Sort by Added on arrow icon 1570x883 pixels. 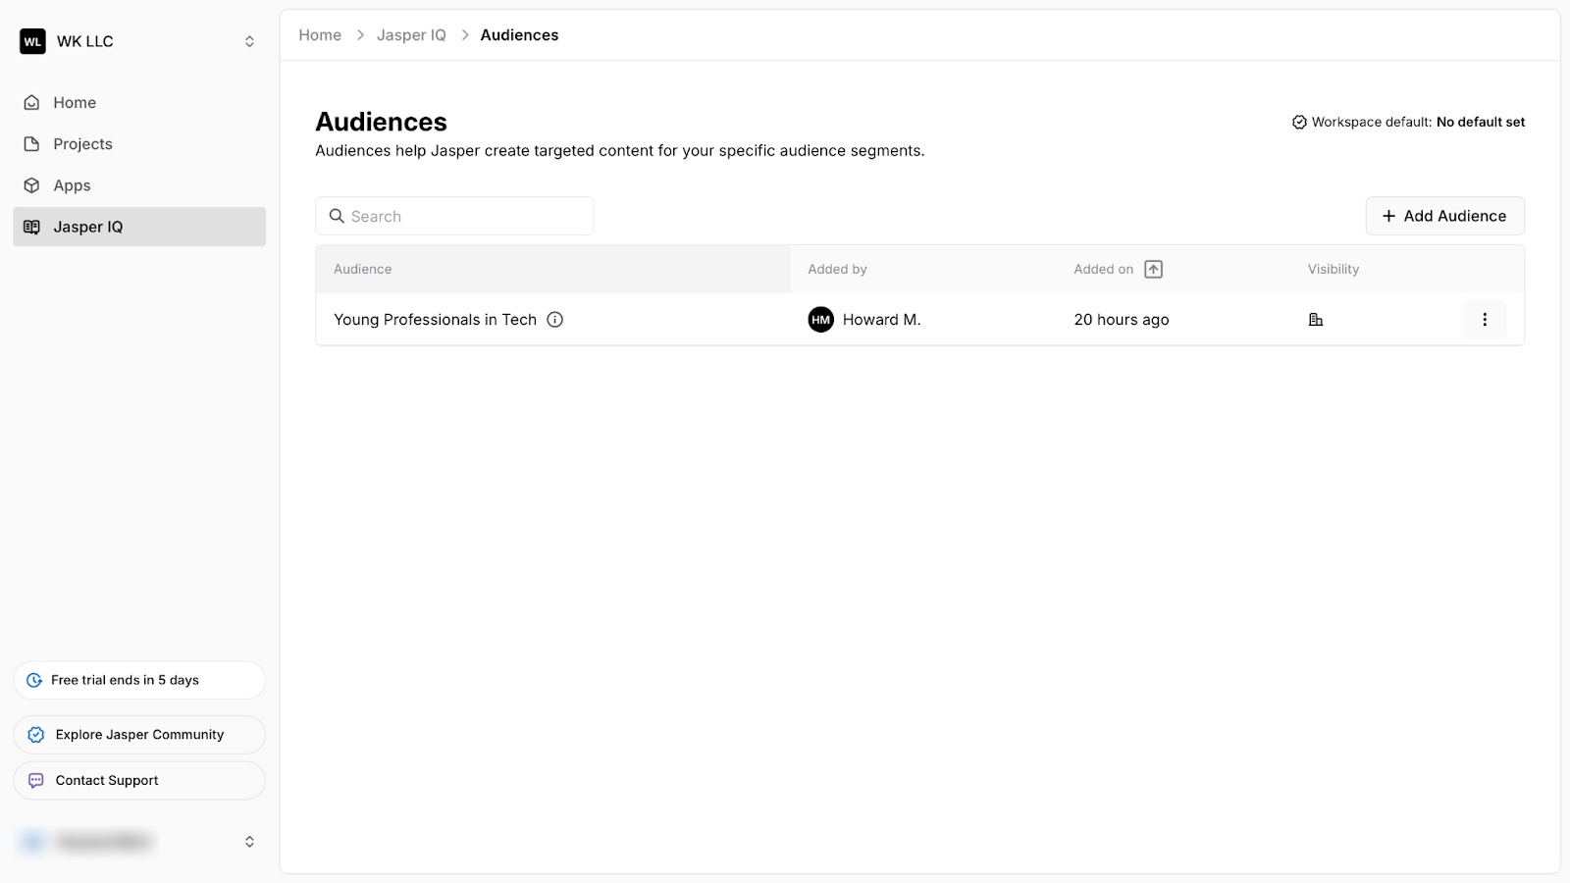[1154, 269]
